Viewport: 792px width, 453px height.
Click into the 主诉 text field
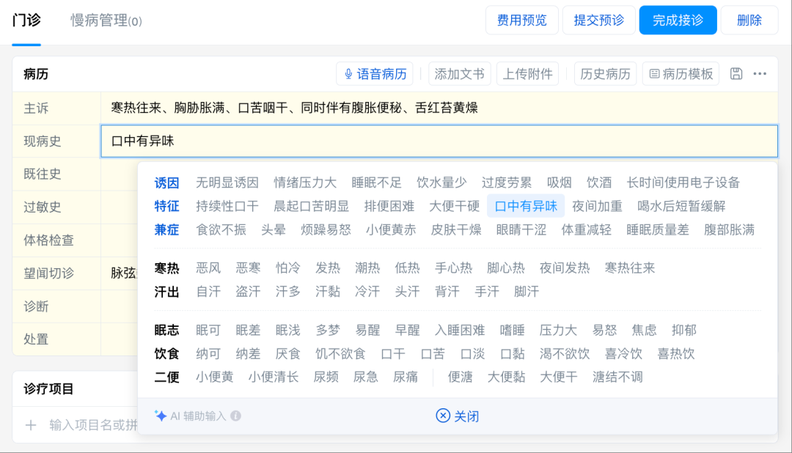tap(439, 108)
